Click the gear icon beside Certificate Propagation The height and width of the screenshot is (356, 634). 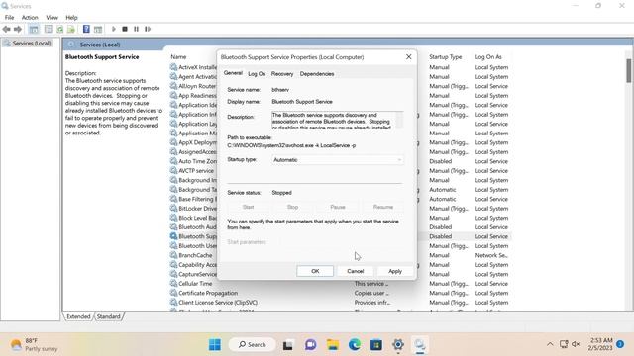pos(173,293)
